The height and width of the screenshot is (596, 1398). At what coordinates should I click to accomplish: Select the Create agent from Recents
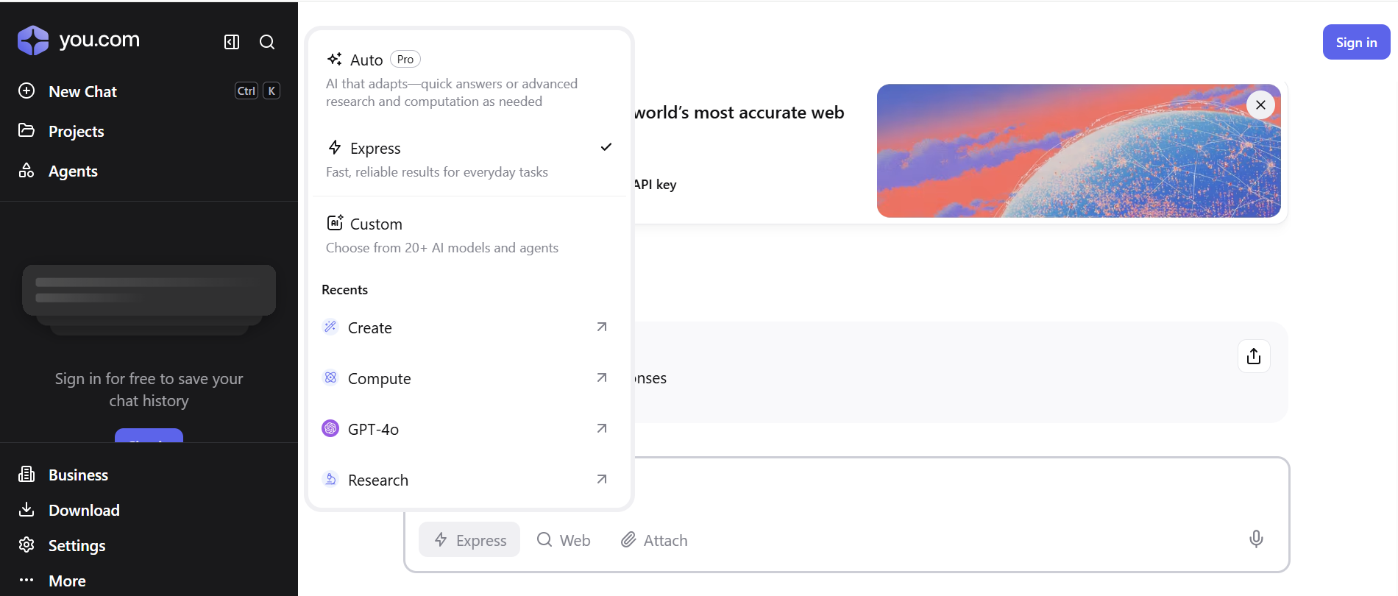tap(369, 327)
